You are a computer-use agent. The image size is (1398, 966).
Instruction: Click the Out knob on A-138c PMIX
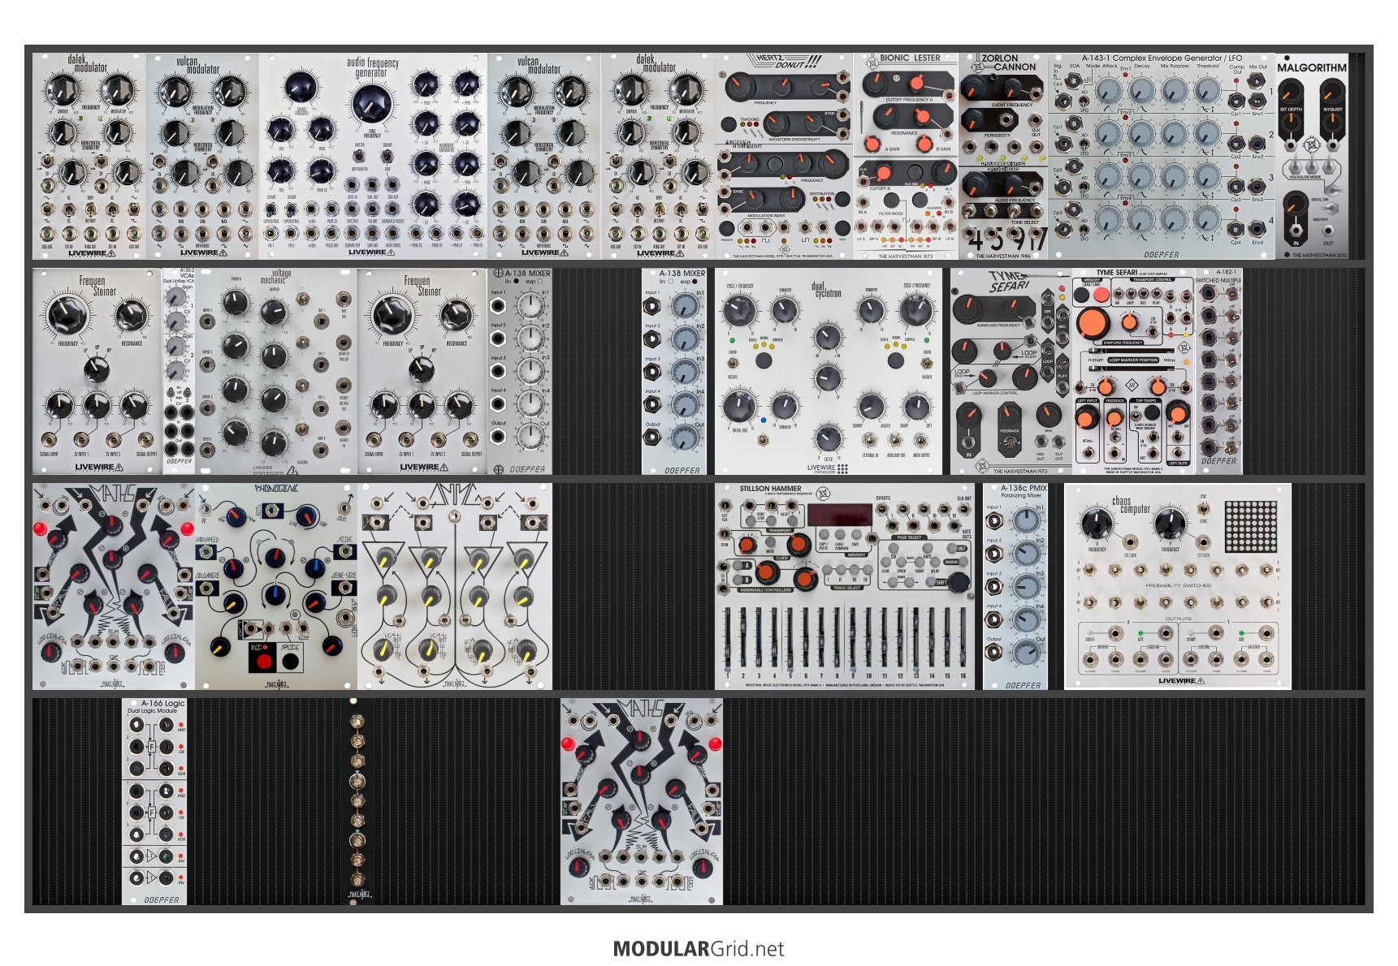point(1026,652)
